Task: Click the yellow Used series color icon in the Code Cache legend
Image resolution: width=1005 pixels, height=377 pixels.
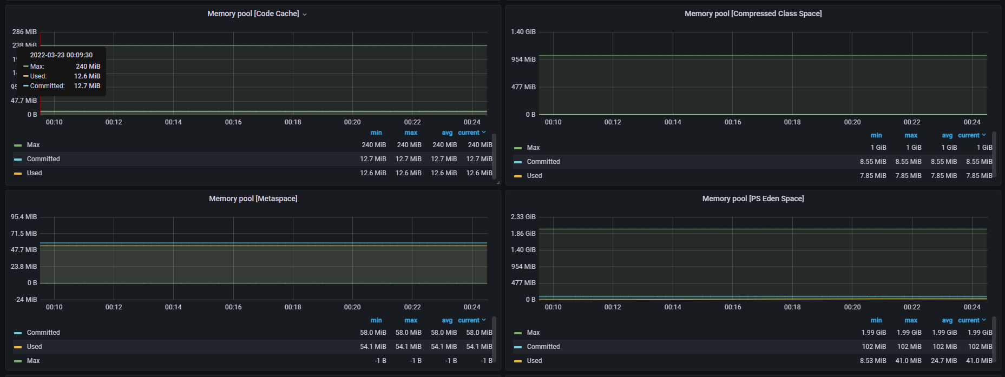Action: point(18,174)
